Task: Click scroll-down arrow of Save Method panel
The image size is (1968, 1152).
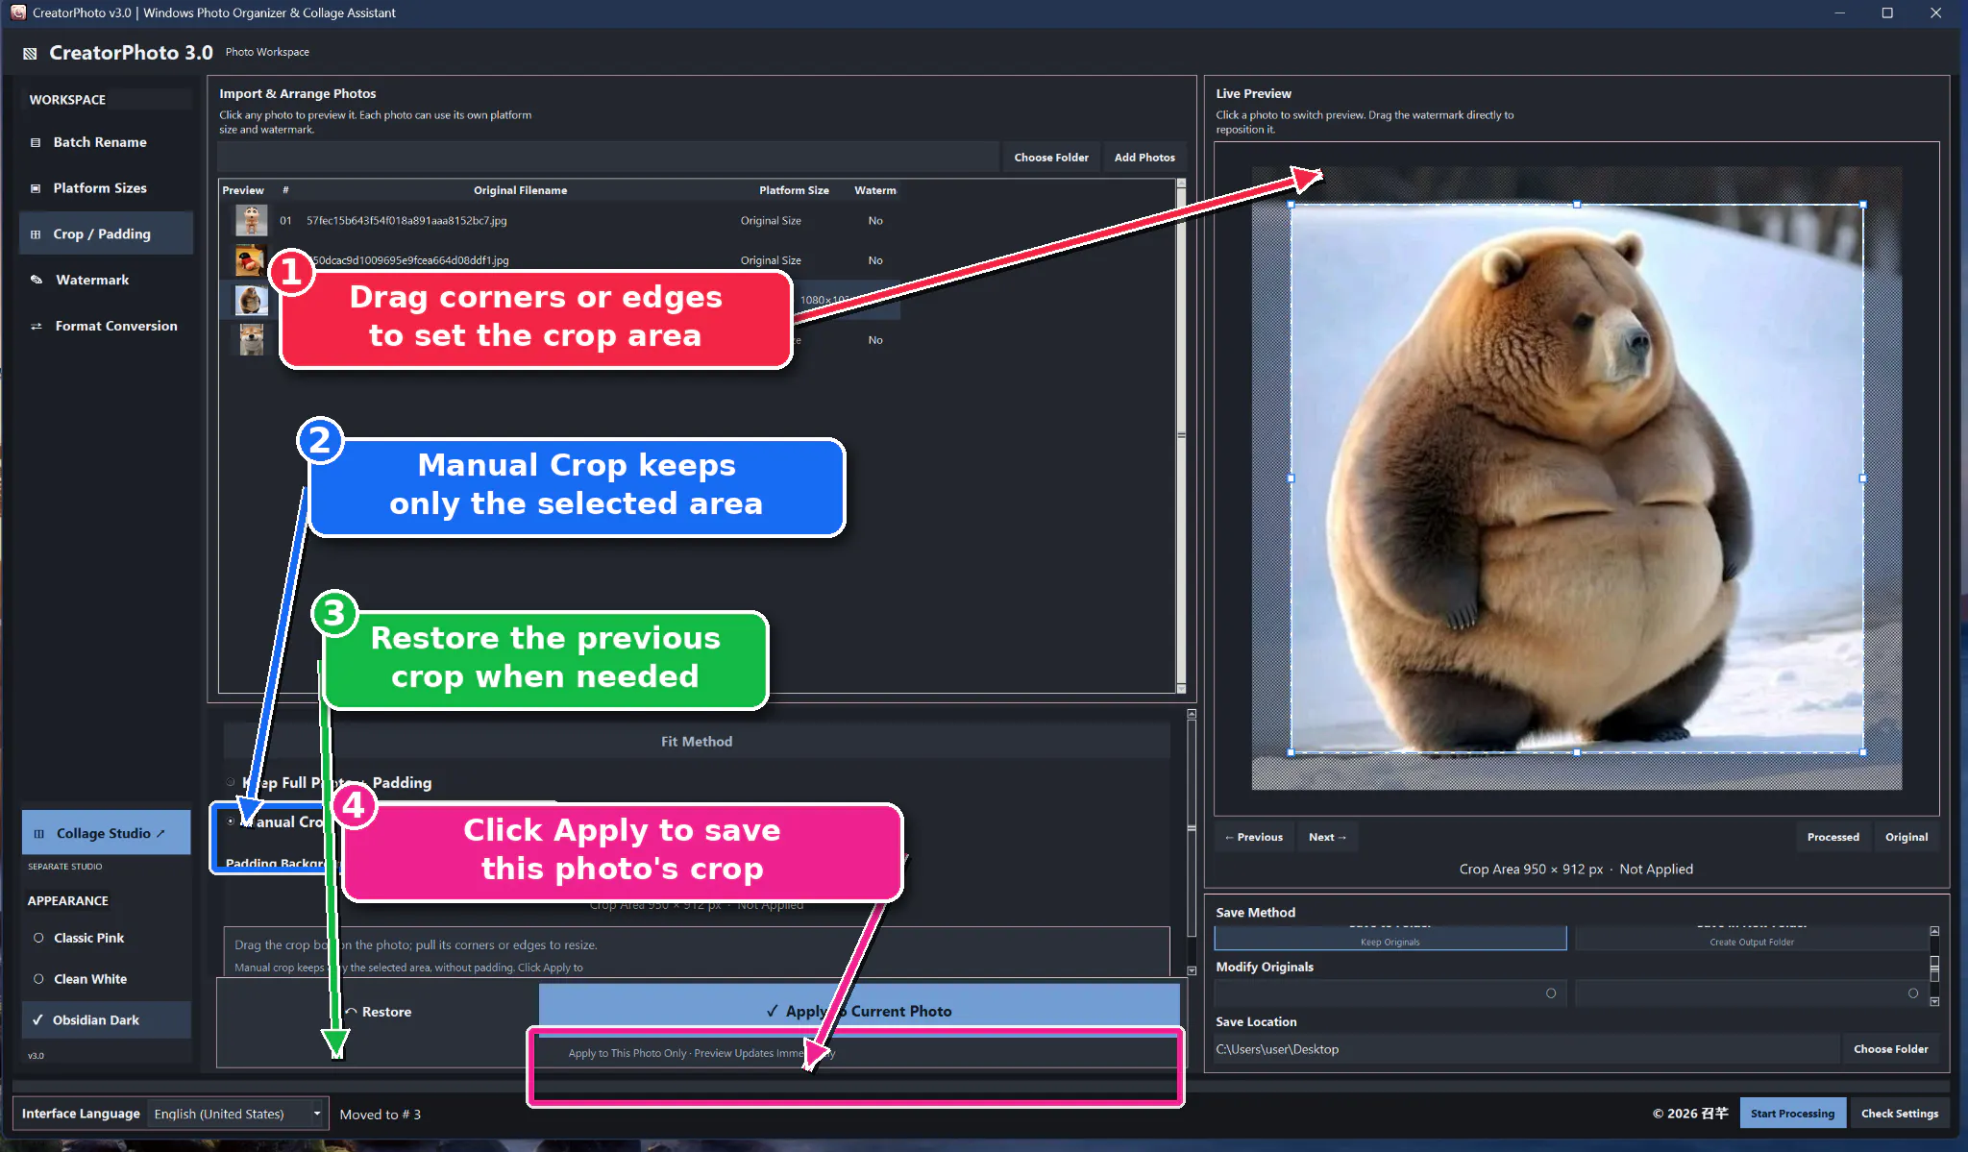Action: point(1934,1001)
